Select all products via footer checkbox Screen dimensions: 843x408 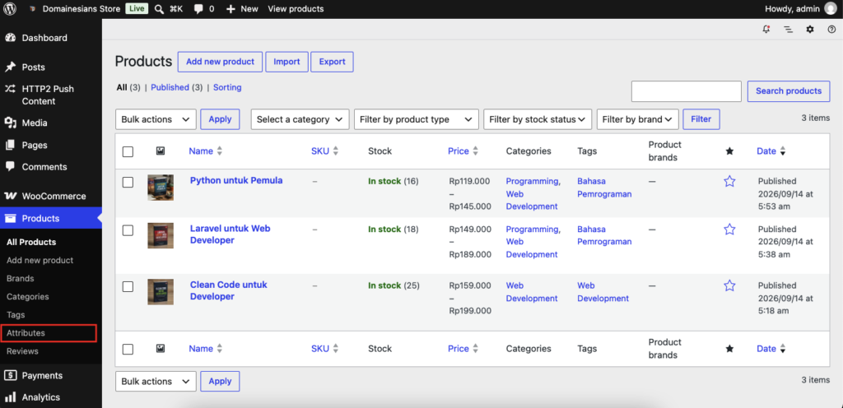pyautogui.click(x=128, y=350)
